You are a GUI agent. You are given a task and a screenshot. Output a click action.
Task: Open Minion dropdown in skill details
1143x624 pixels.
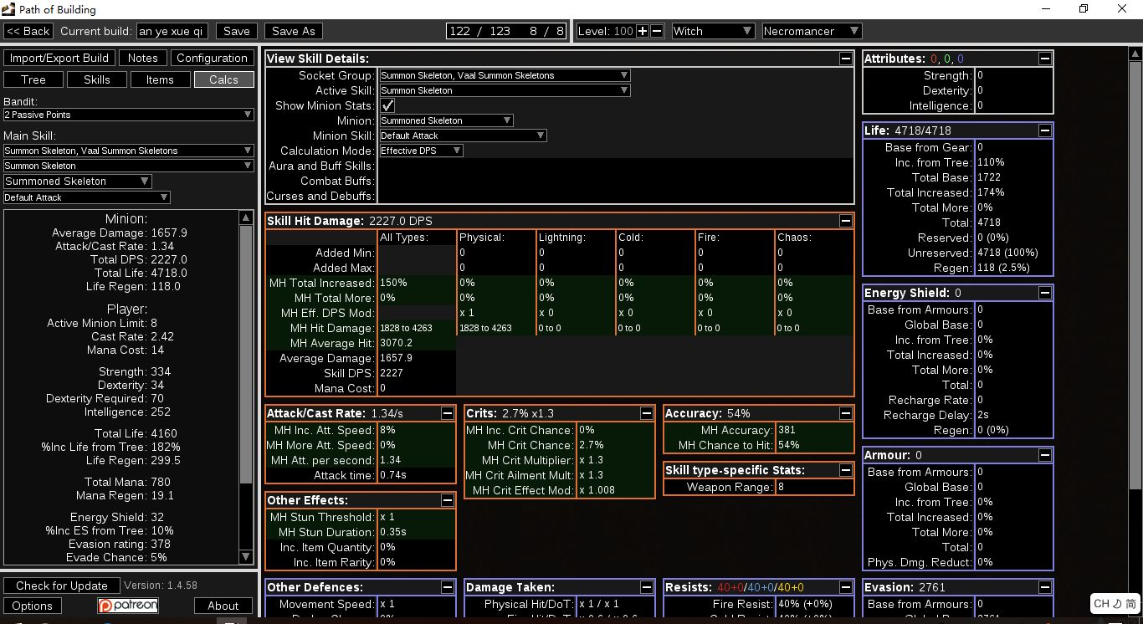pos(446,120)
